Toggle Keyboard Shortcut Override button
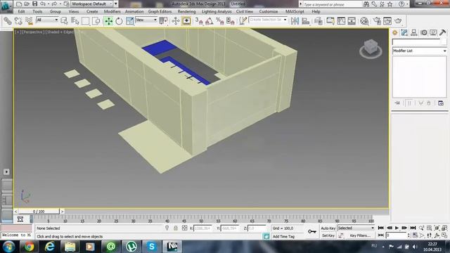This screenshot has height=253, width=450. pos(186,20)
